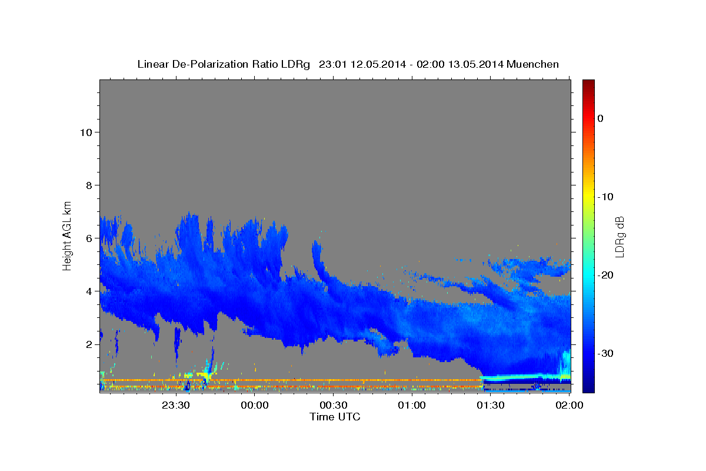Click the dark red top of colorbar
The width and height of the screenshot is (706, 471).
click(x=588, y=84)
